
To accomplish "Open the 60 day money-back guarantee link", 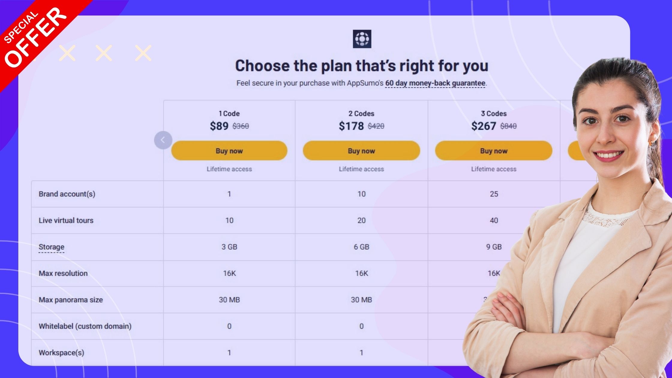I will tap(435, 83).
